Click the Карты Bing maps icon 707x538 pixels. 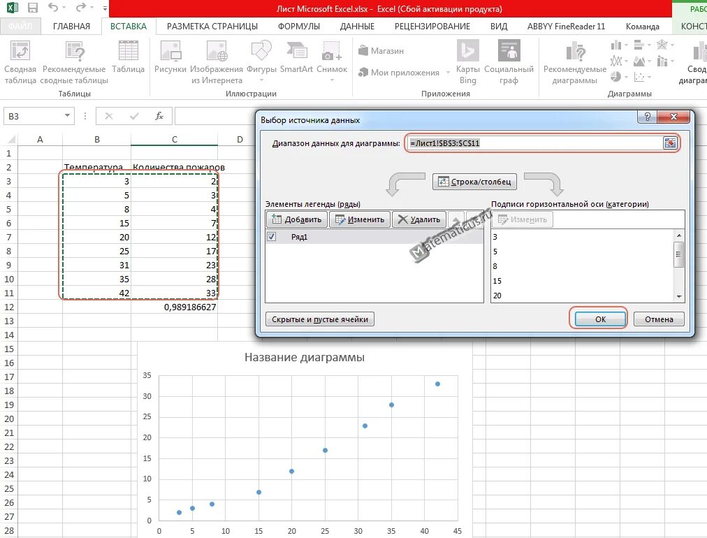click(467, 50)
